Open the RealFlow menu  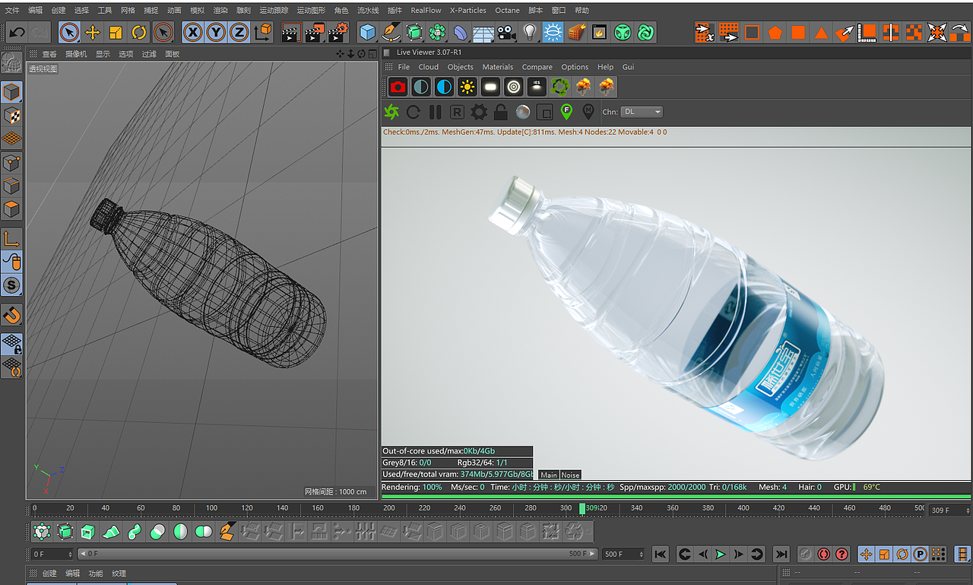coord(426,11)
